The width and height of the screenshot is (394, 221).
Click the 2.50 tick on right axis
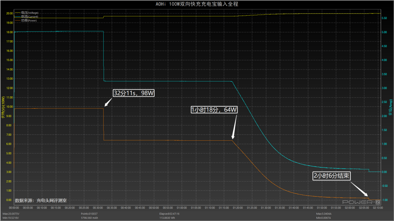(x=384, y=102)
